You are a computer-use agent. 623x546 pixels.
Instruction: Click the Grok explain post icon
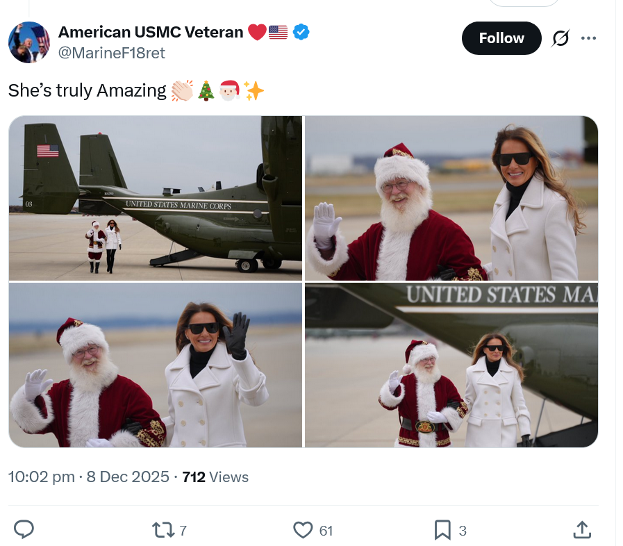[560, 39]
